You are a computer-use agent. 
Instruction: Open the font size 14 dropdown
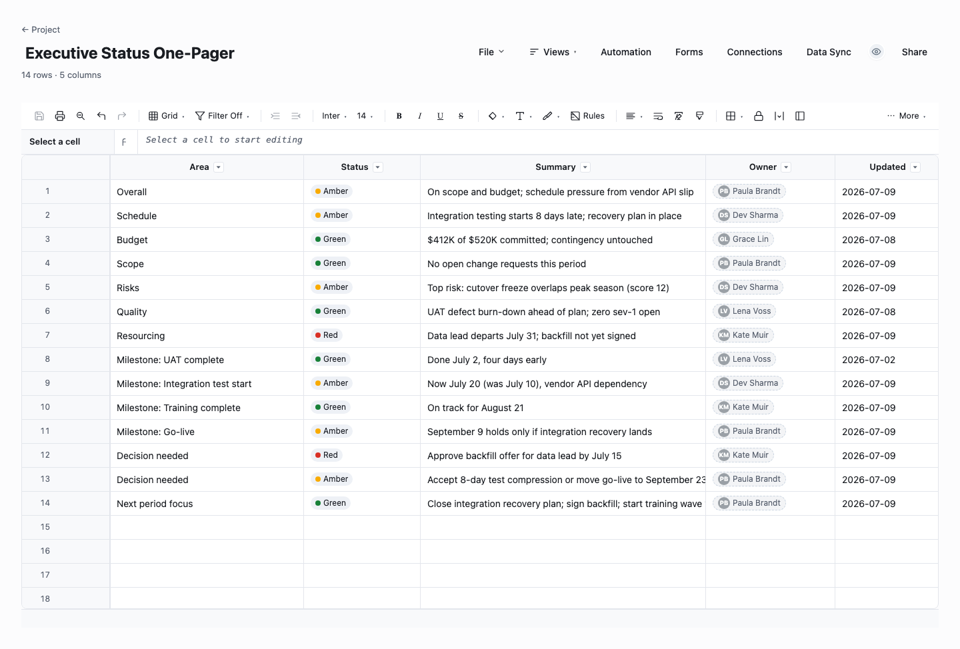(365, 116)
